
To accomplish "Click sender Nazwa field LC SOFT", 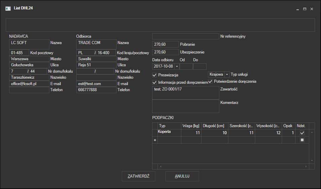I will (x=29, y=44).
